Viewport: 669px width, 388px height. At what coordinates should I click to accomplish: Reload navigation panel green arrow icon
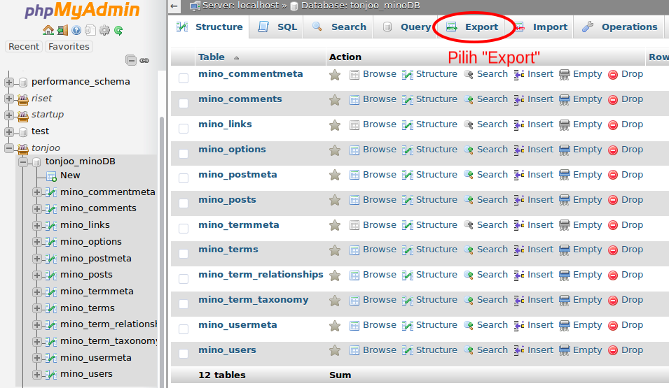(118, 30)
